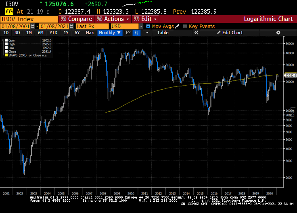Click the yellow gauge alert icon
This screenshot has height=213, width=297.
tap(9, 12)
